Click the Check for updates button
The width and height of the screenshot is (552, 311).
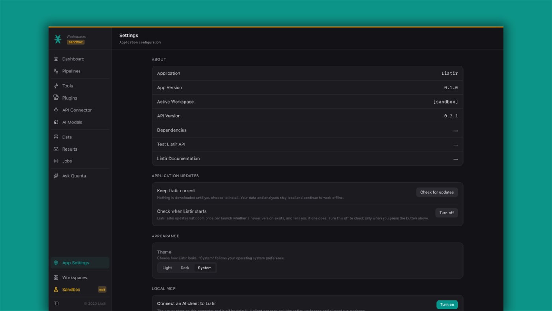437,192
